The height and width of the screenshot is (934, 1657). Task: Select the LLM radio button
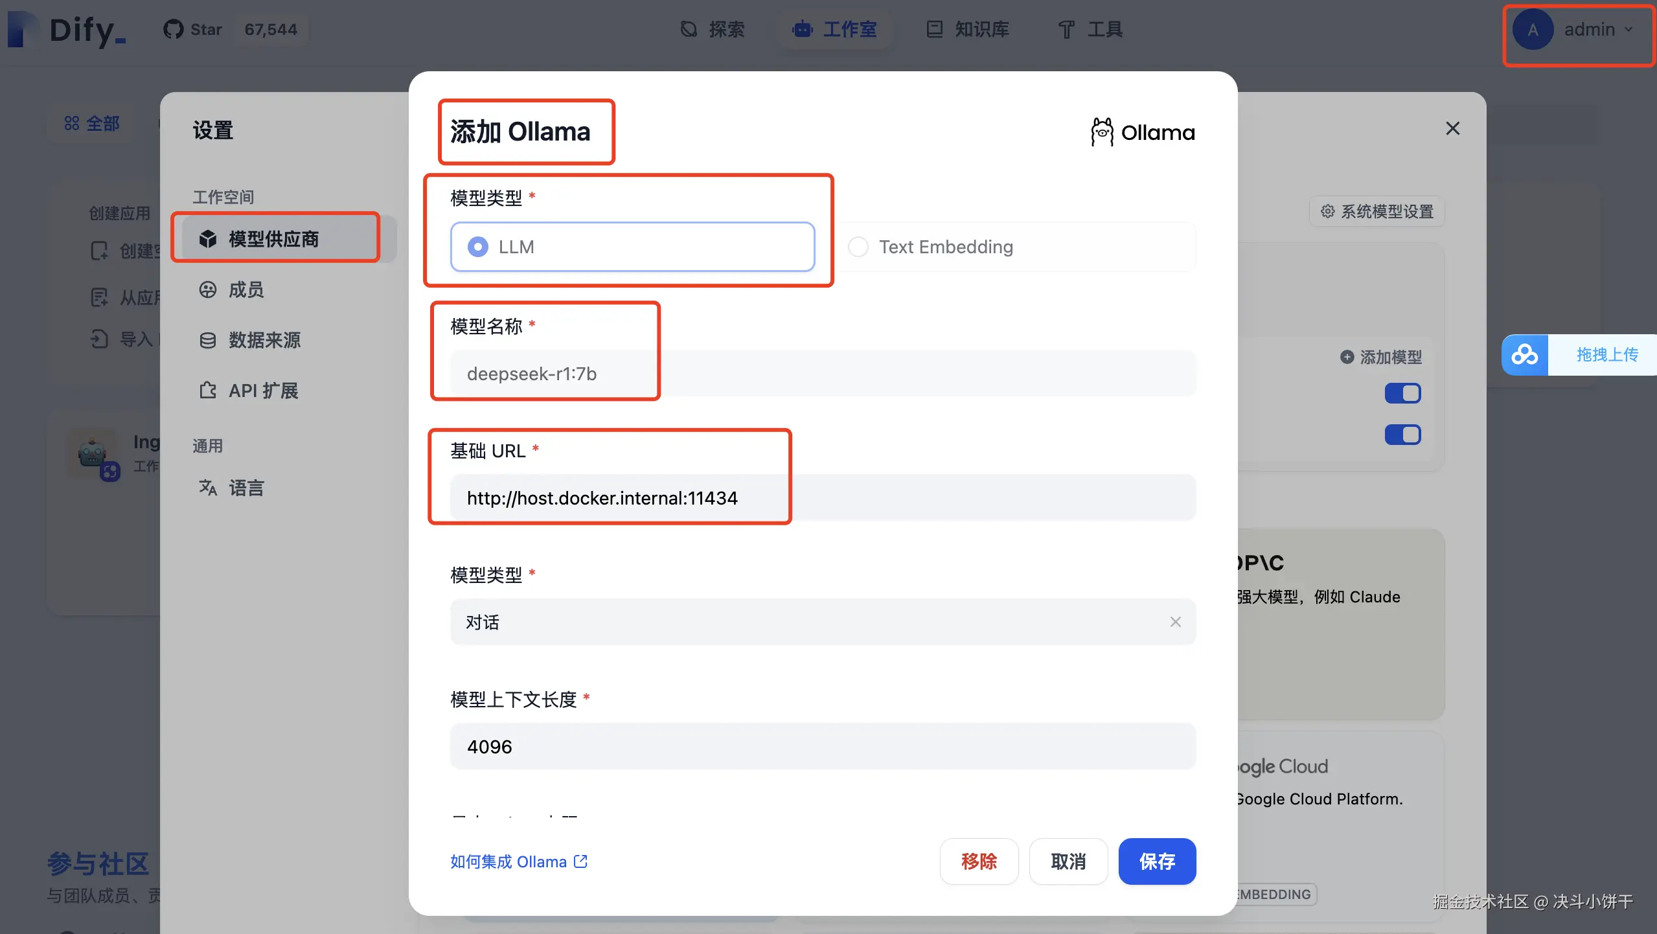click(478, 247)
